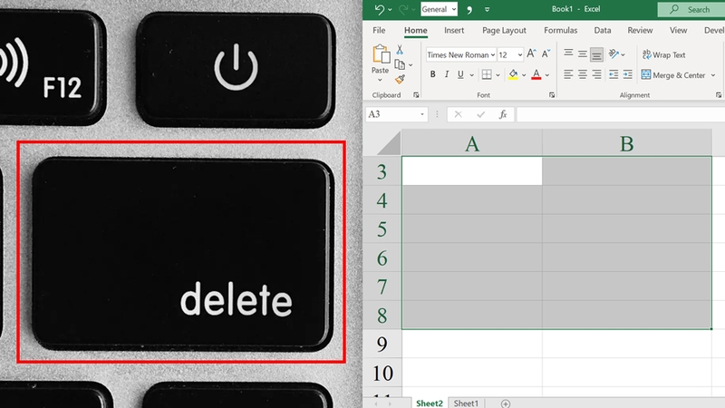Expand the Fill Color palette arrow
Screen dimensions: 725x408
(x=524, y=75)
